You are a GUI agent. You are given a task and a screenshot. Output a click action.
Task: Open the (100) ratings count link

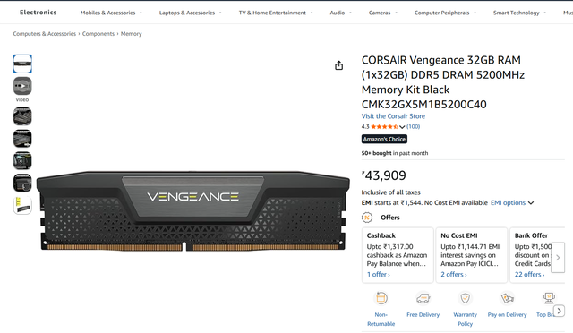414,126
